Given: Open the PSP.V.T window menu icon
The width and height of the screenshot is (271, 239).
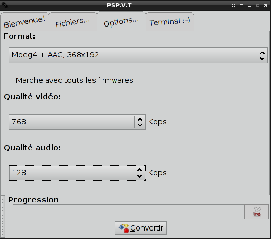Looking at the screenshot, I should coord(5,5).
